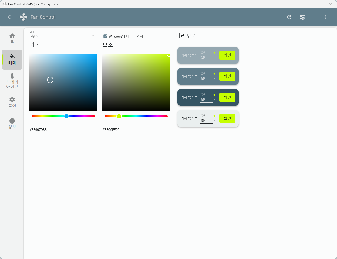Go back using the arrow icon
Viewport: 337px width, 259px height.
(11, 17)
